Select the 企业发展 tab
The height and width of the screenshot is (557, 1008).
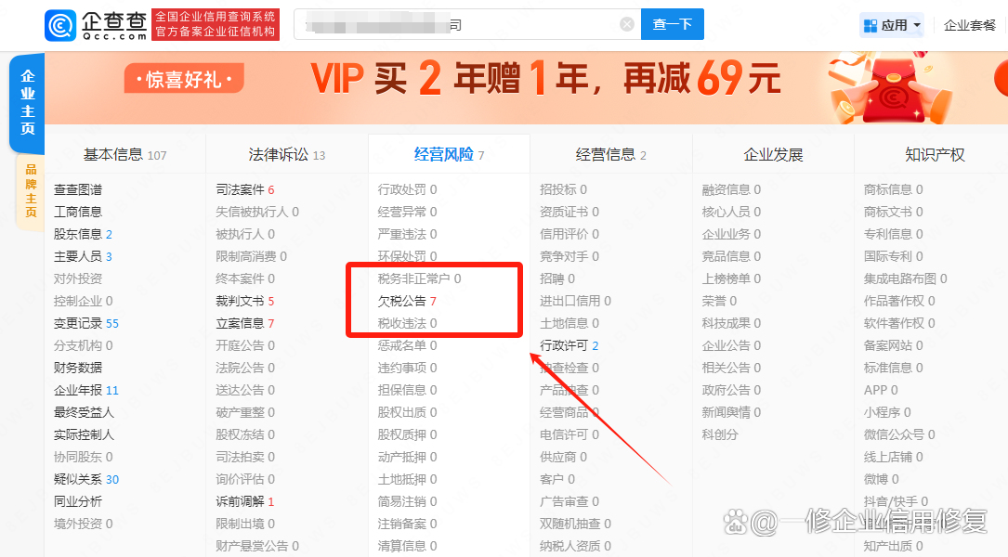tap(773, 155)
